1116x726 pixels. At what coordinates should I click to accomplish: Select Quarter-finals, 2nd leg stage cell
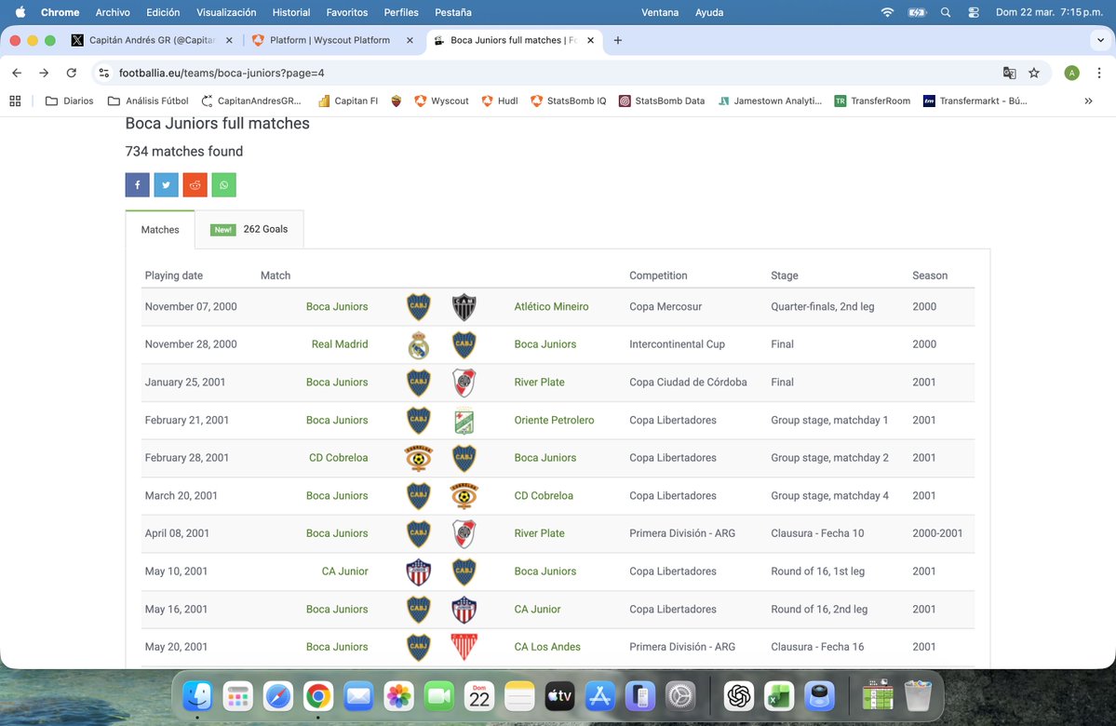(x=823, y=307)
